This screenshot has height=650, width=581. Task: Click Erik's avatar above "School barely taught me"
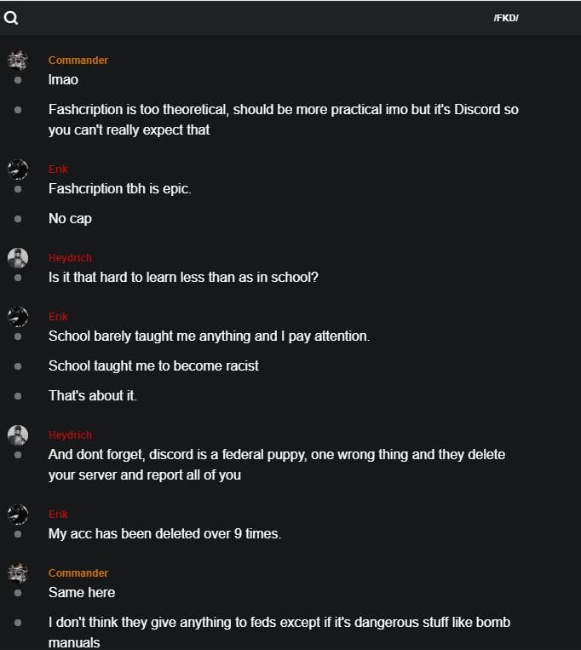(18, 317)
